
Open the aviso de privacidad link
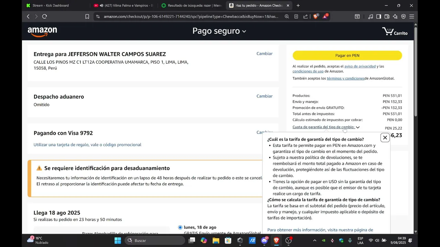(360, 66)
